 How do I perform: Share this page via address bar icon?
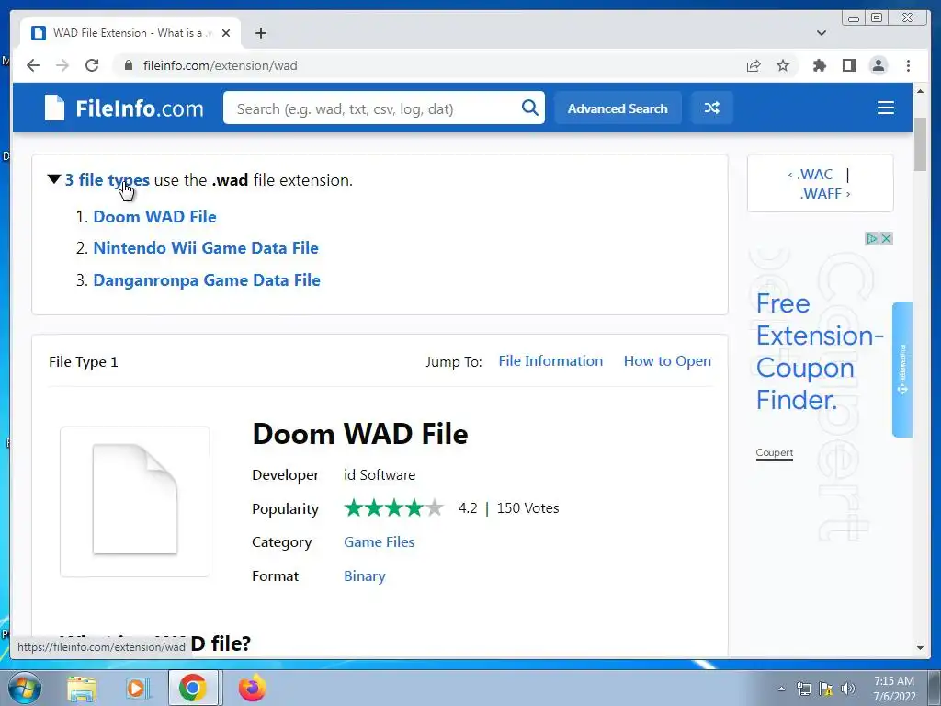click(x=754, y=65)
